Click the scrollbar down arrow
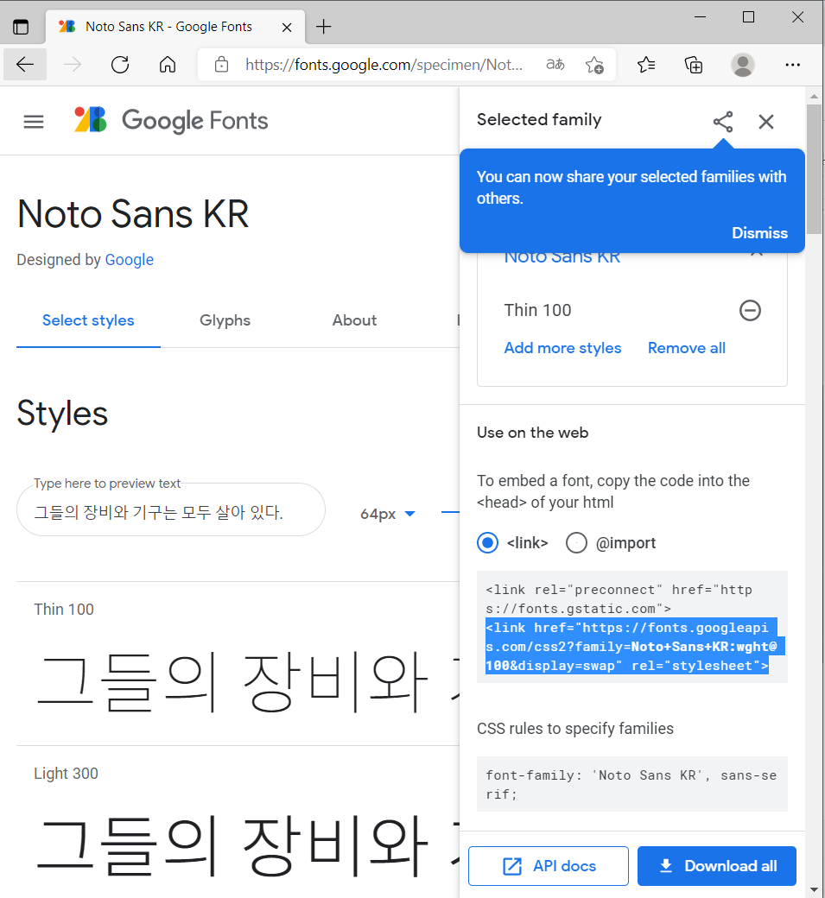825x898 pixels. [x=814, y=890]
